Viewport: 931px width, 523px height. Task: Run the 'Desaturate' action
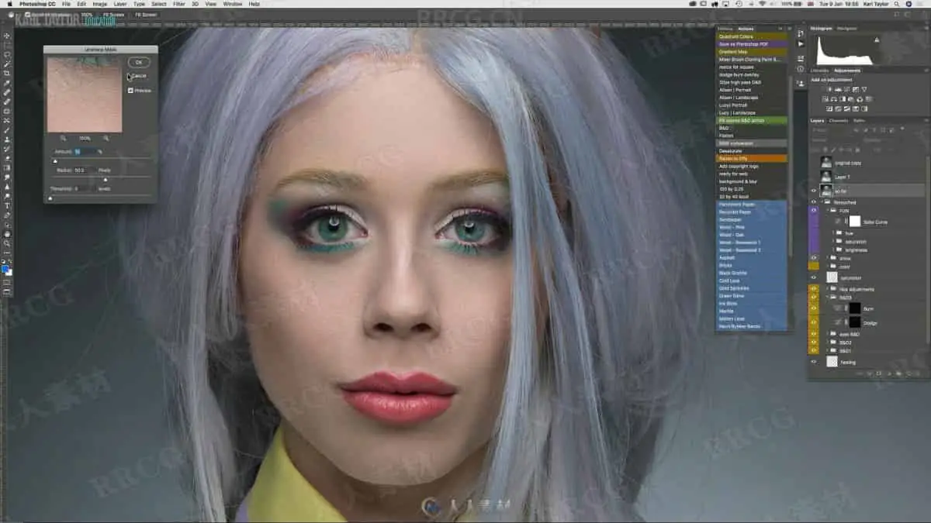pos(751,150)
